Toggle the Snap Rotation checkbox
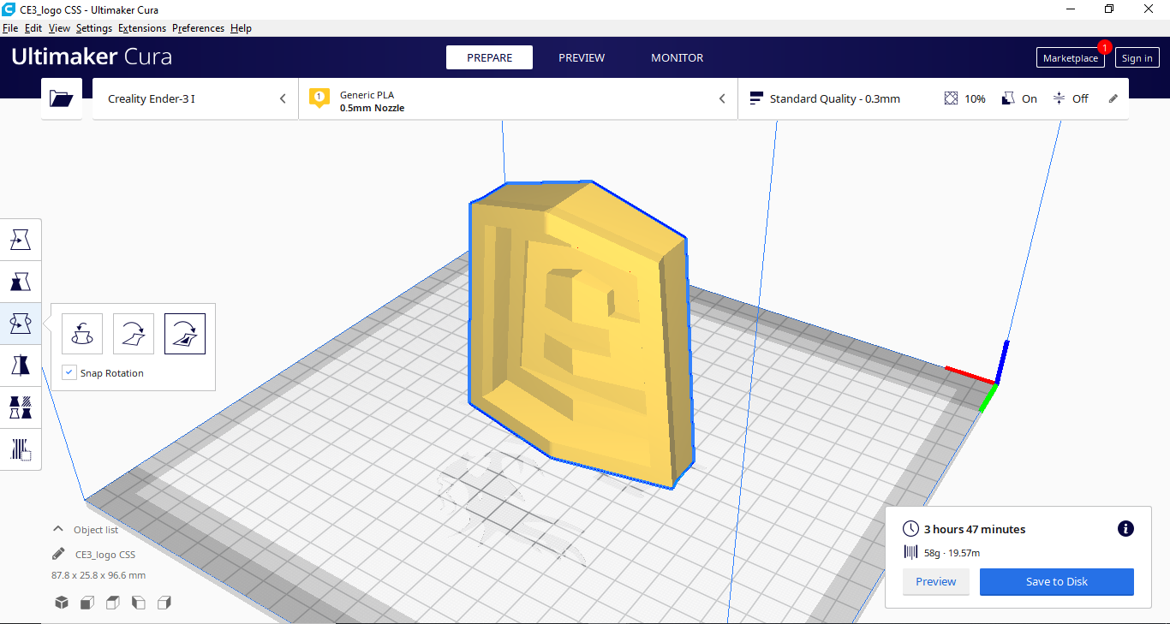1170x624 pixels. (x=69, y=372)
